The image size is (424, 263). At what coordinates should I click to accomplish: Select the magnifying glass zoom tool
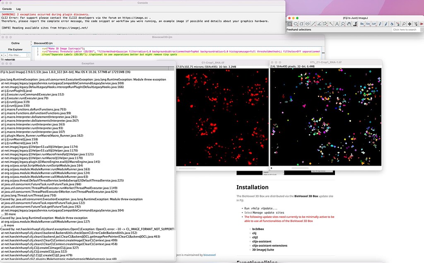pos(342,24)
